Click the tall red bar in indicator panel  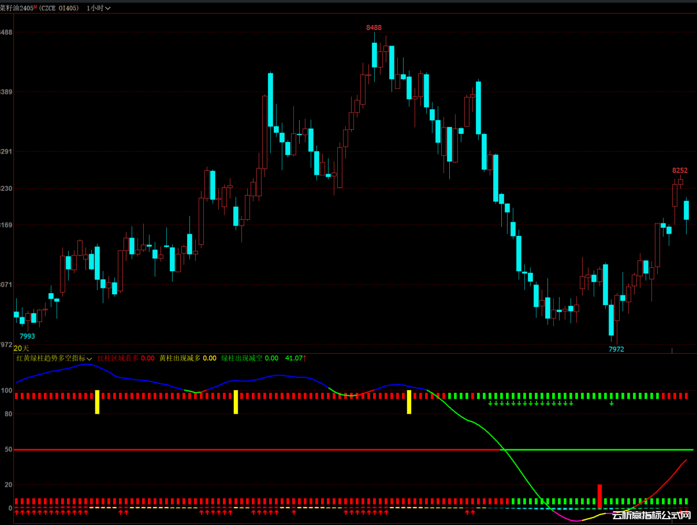point(600,496)
